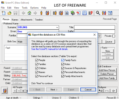
Task: Open the blue file cabinet icon
Action: [x=84, y=13]
